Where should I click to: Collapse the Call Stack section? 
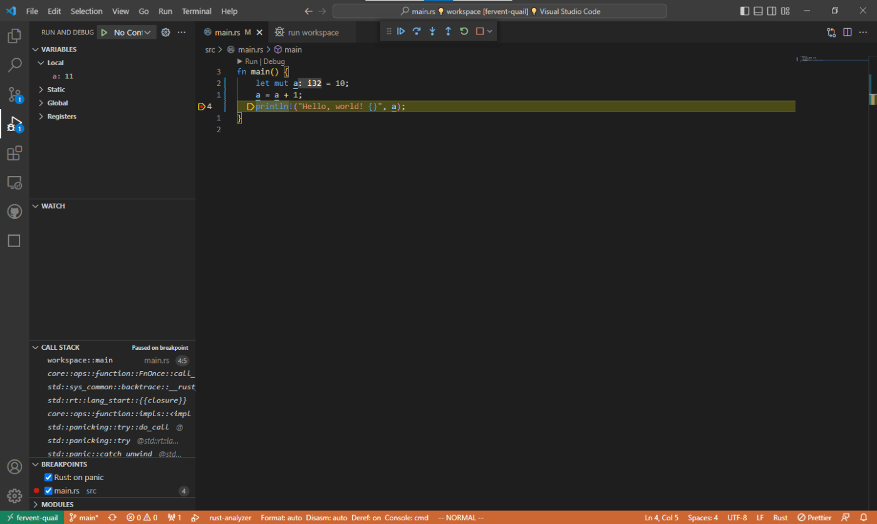[36, 347]
